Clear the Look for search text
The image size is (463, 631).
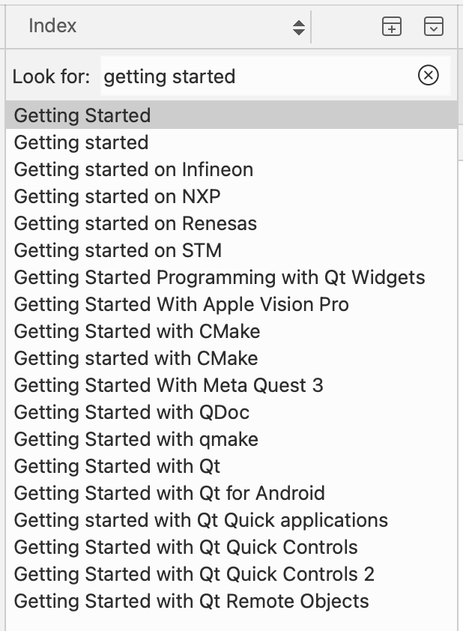428,75
